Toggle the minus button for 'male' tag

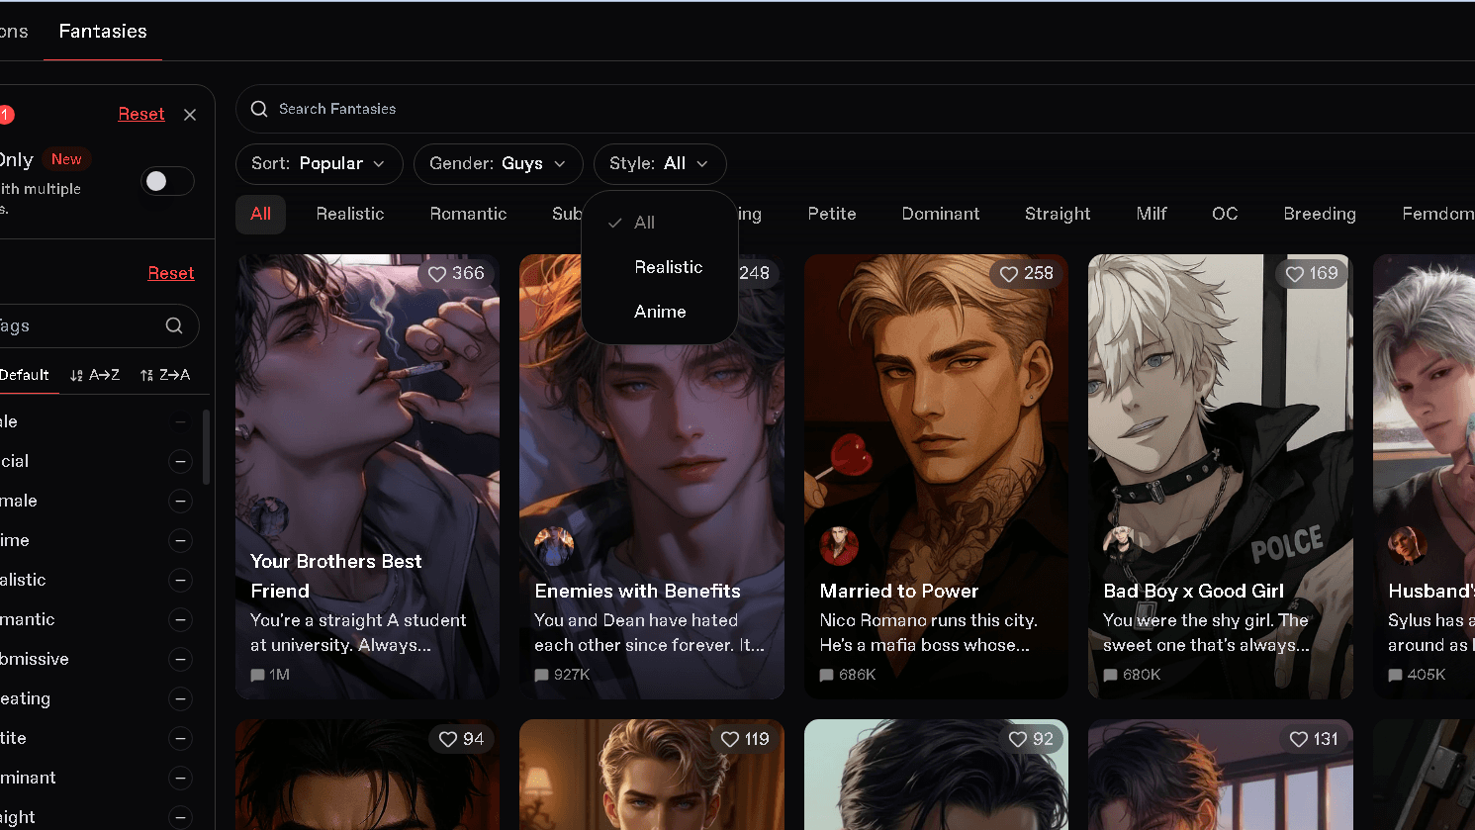tap(180, 501)
